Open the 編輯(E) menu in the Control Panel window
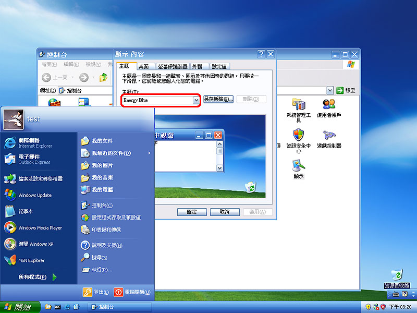Viewport: 417px width, 313px height. (x=71, y=64)
